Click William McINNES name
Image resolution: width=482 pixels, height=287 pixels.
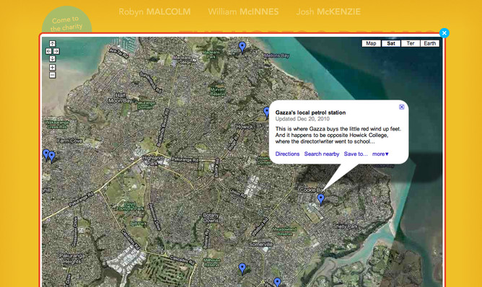point(243,12)
